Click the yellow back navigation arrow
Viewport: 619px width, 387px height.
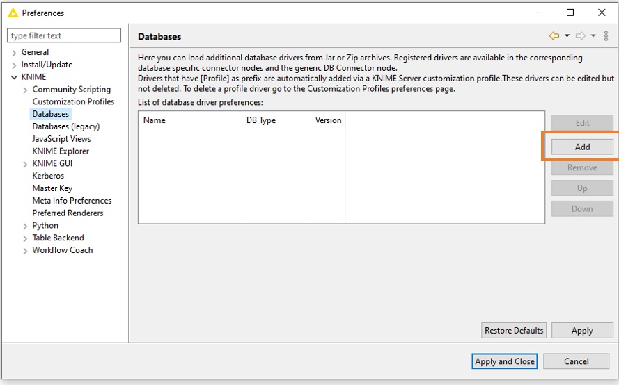coord(554,36)
